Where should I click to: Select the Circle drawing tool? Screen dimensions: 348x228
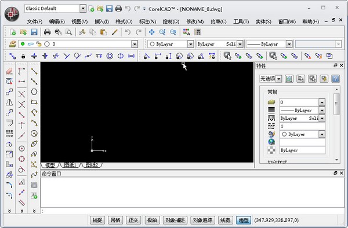[x=34, y=134]
